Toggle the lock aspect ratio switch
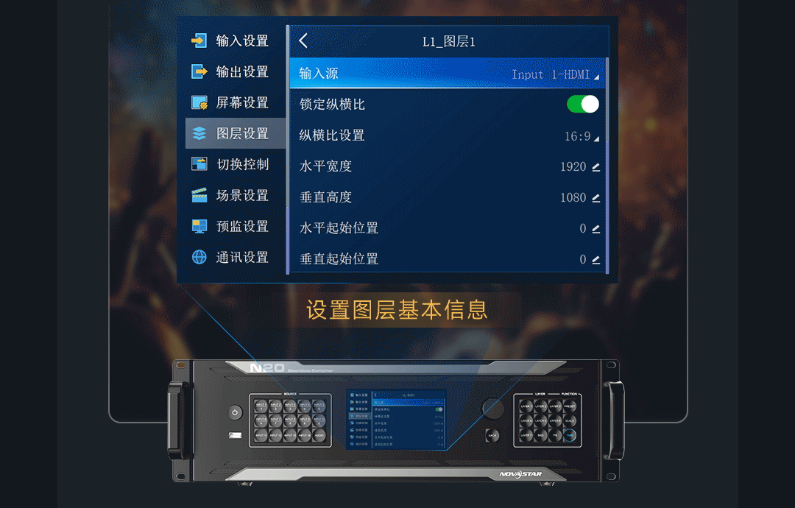The width and height of the screenshot is (795, 508). click(x=582, y=104)
